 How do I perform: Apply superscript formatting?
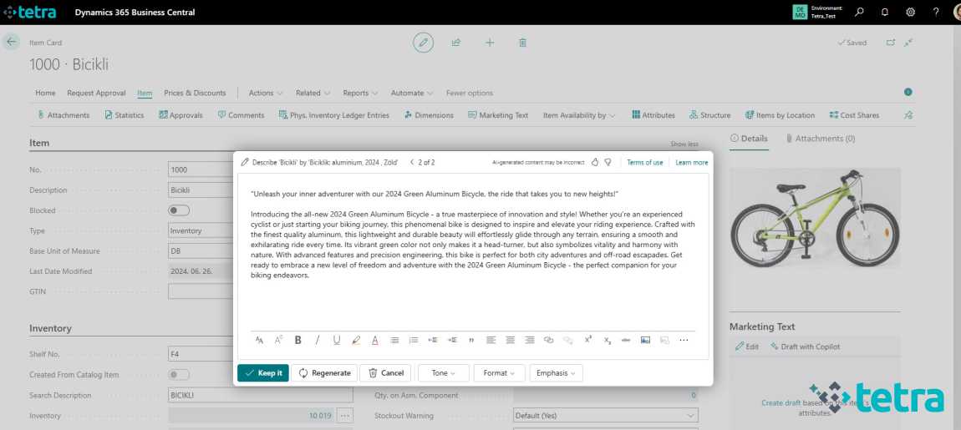click(588, 340)
